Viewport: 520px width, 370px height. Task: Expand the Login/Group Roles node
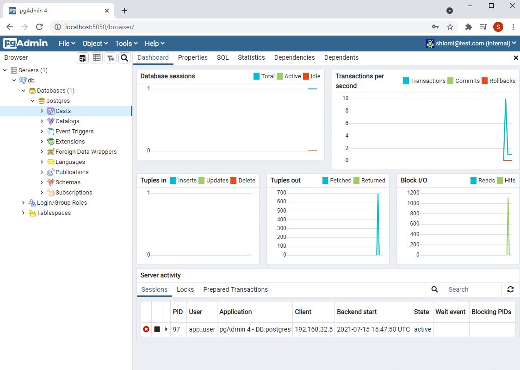point(23,202)
